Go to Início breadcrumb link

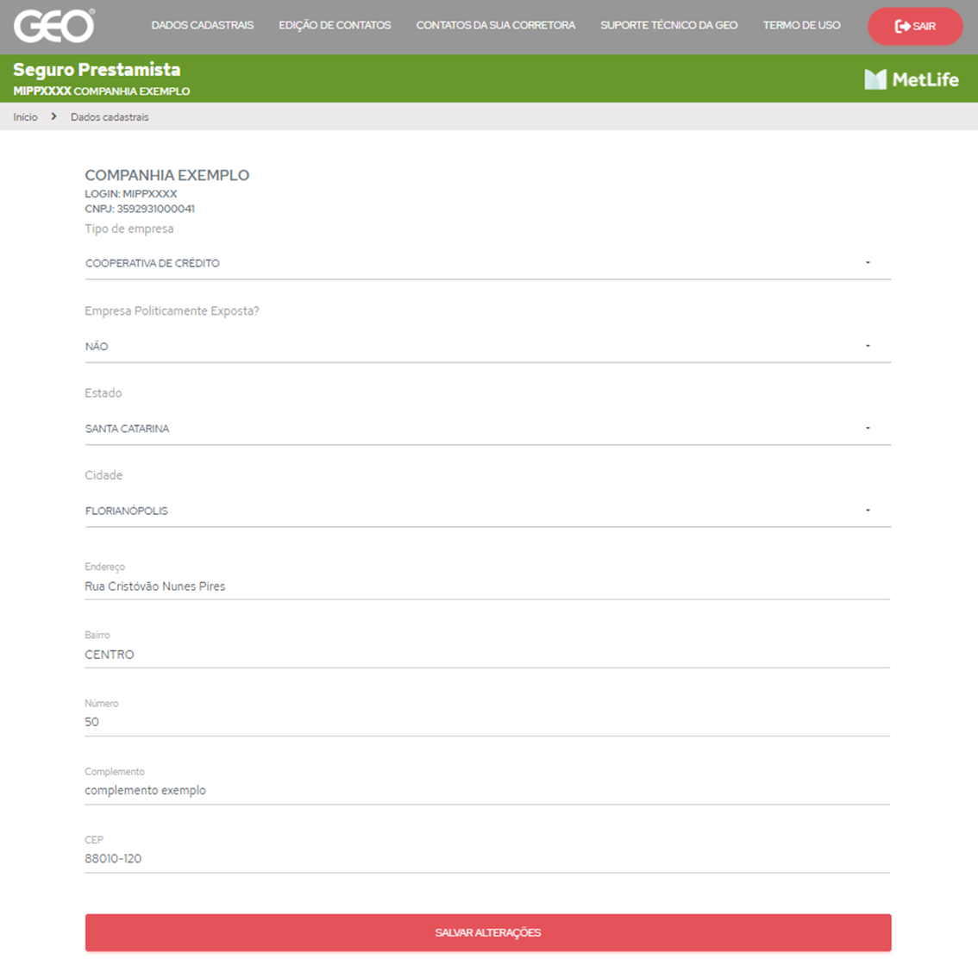click(26, 117)
